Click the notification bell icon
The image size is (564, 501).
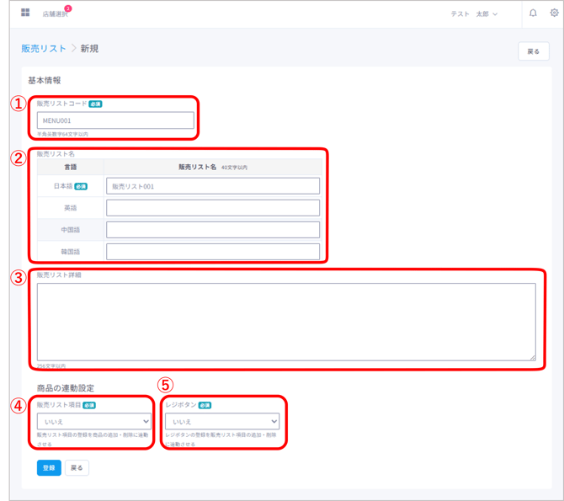(x=533, y=13)
